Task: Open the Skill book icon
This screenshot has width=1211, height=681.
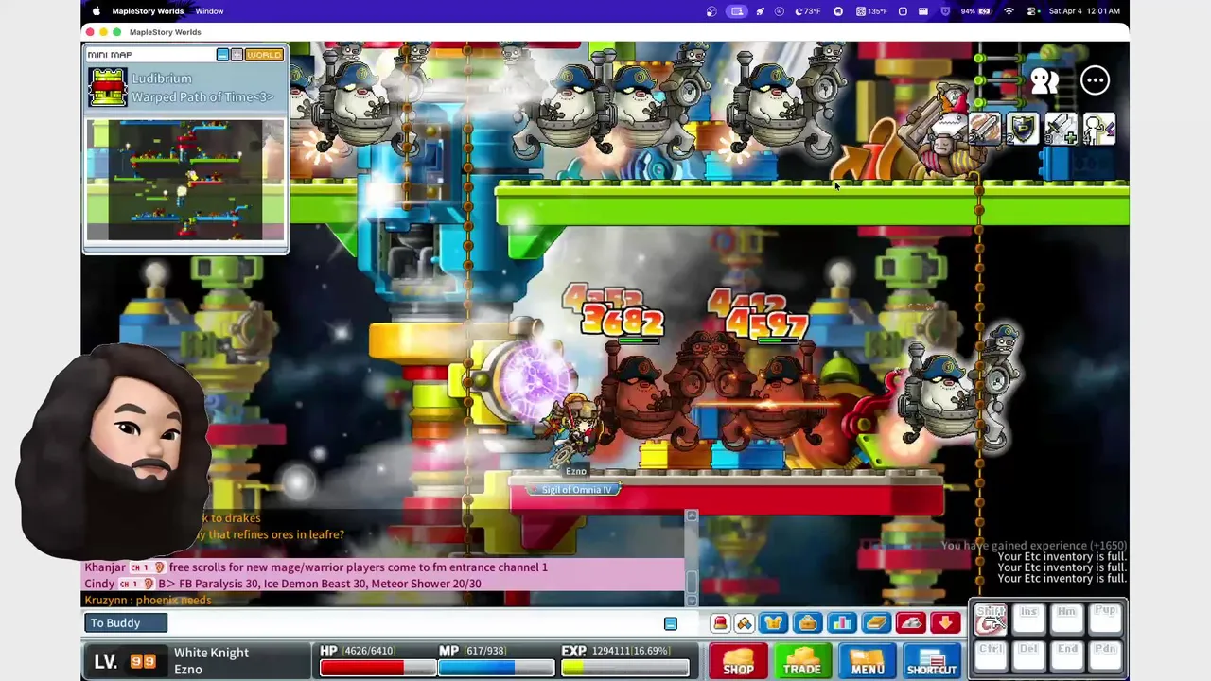Action: coord(876,622)
